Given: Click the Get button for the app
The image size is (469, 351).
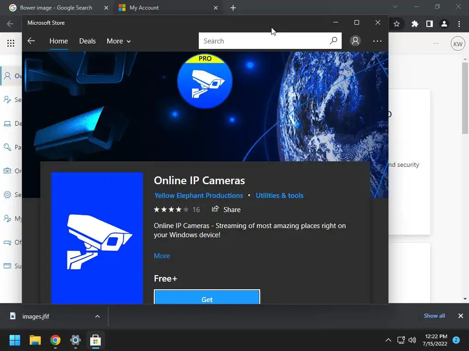Looking at the screenshot, I should (207, 297).
